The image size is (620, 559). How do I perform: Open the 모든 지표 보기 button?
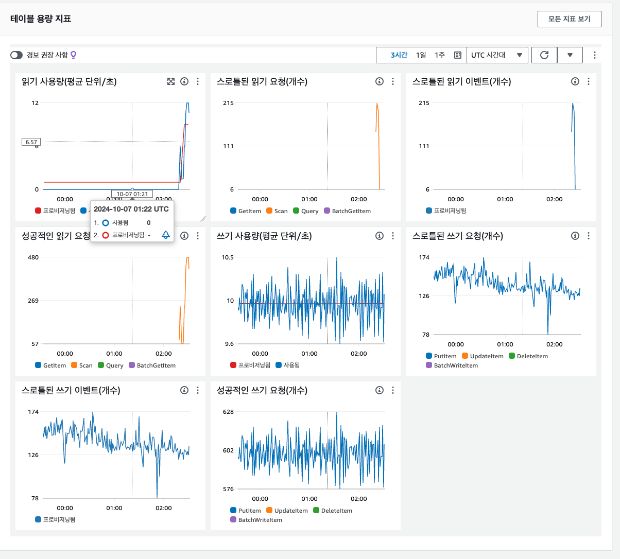click(569, 19)
